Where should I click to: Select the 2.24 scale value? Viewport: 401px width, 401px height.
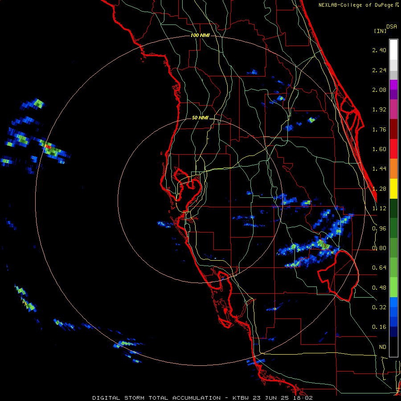click(379, 70)
